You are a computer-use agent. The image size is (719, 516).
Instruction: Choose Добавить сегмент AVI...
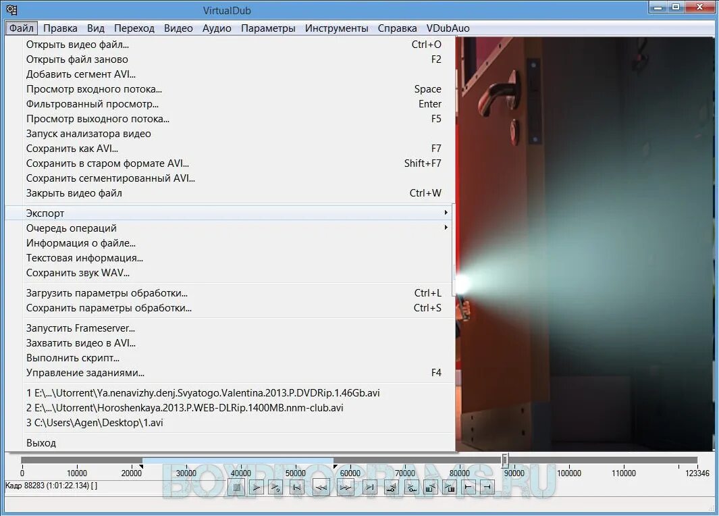click(228, 74)
